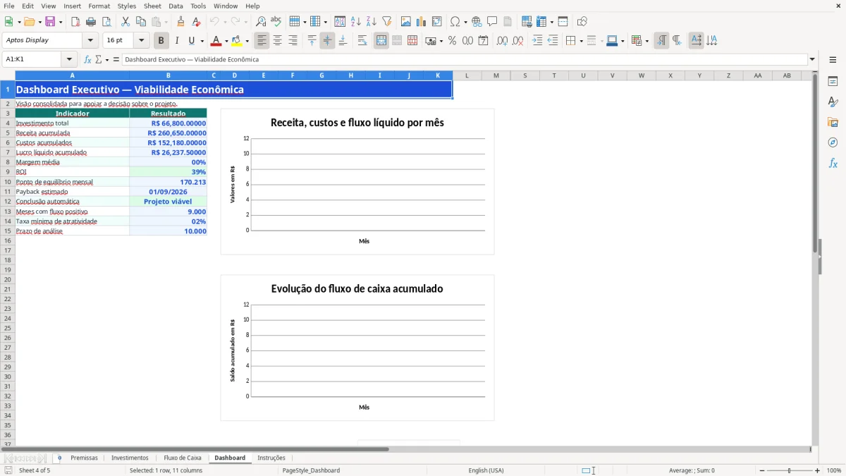
Task: Click the Export as PDF icon
Action: click(x=75, y=22)
